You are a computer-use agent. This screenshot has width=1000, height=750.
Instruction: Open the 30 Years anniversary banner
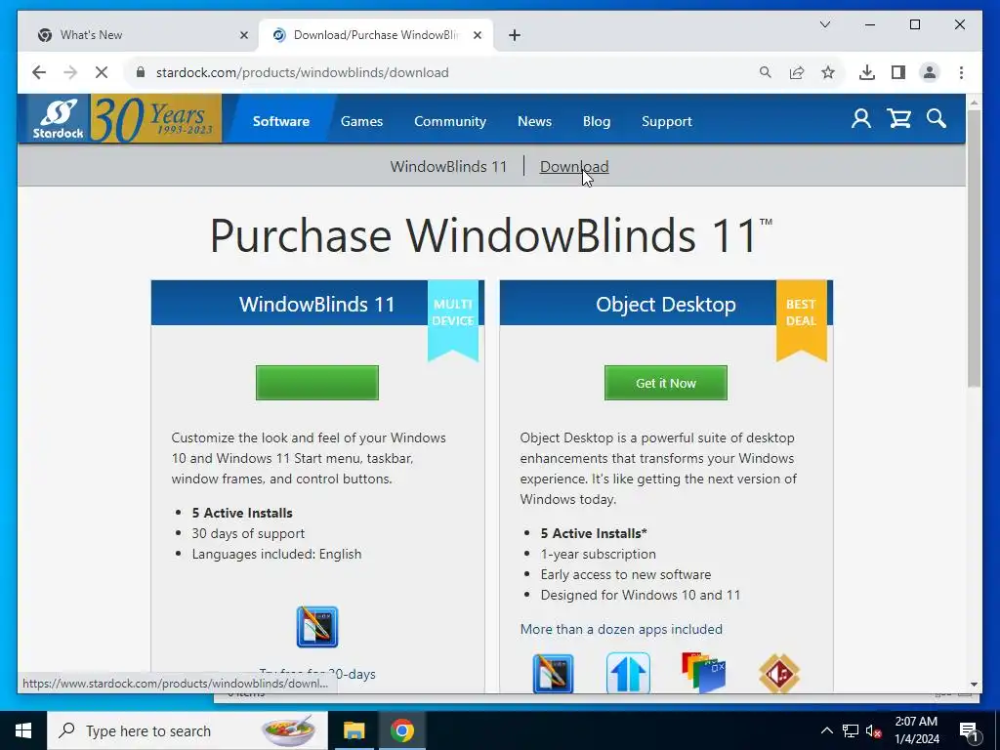coord(155,118)
